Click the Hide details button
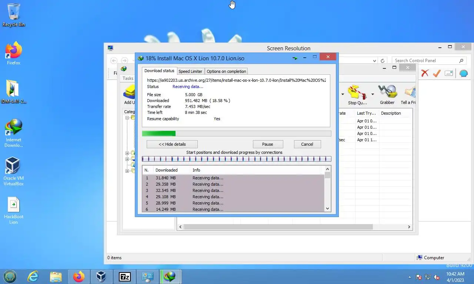This screenshot has width=474, height=284. tap(172, 144)
